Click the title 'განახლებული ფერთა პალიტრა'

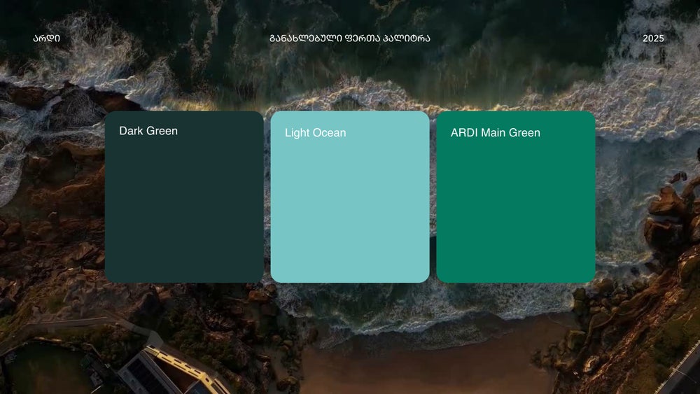[x=350, y=38]
